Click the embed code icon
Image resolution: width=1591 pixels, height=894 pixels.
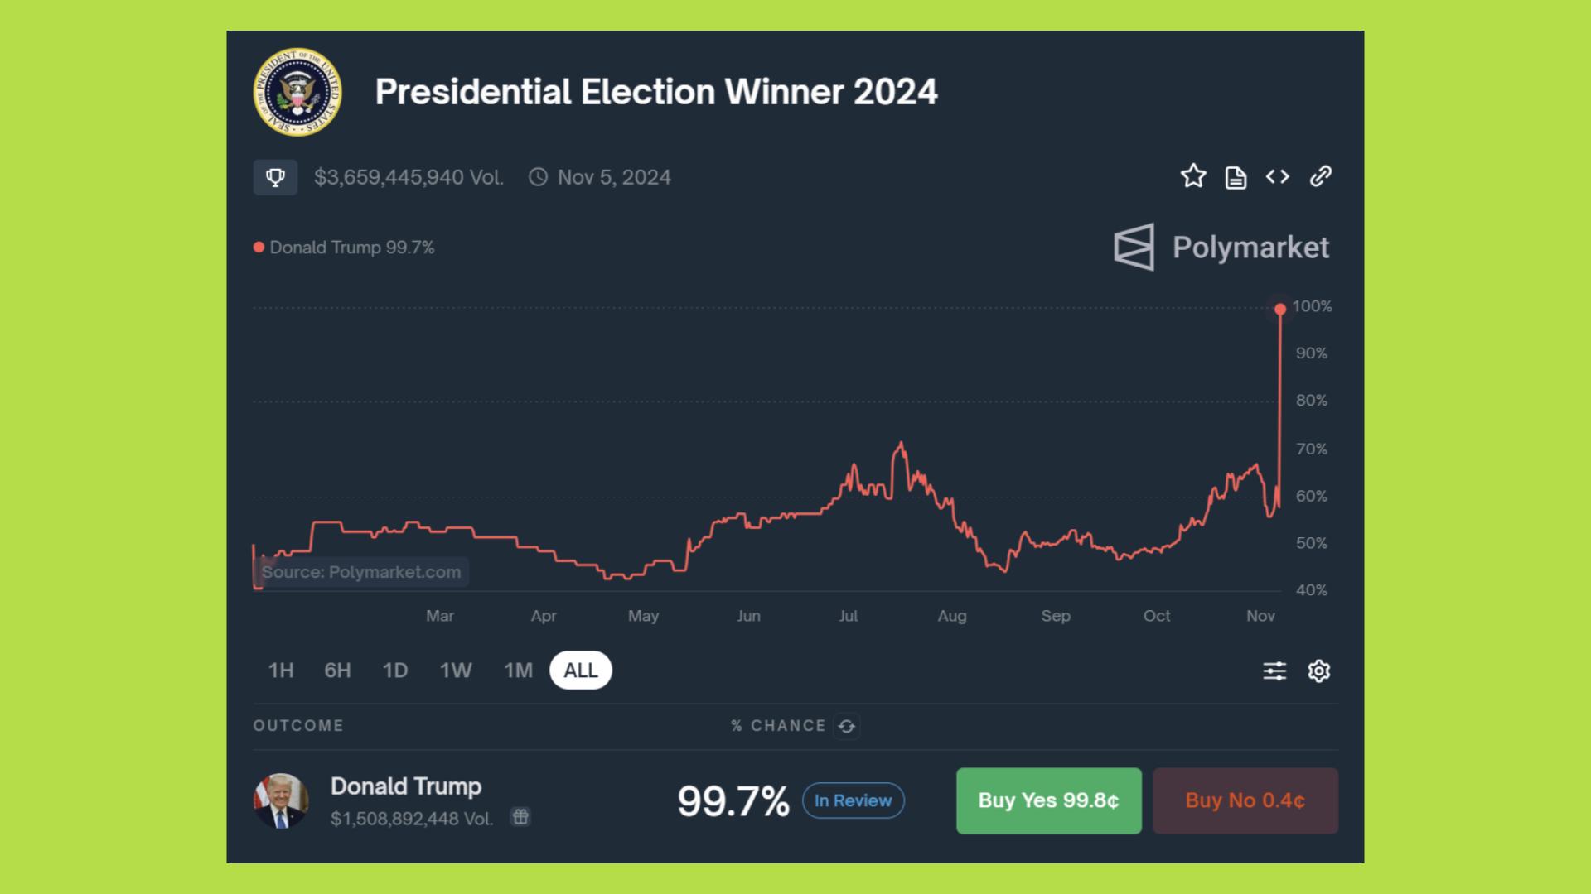click(x=1278, y=176)
